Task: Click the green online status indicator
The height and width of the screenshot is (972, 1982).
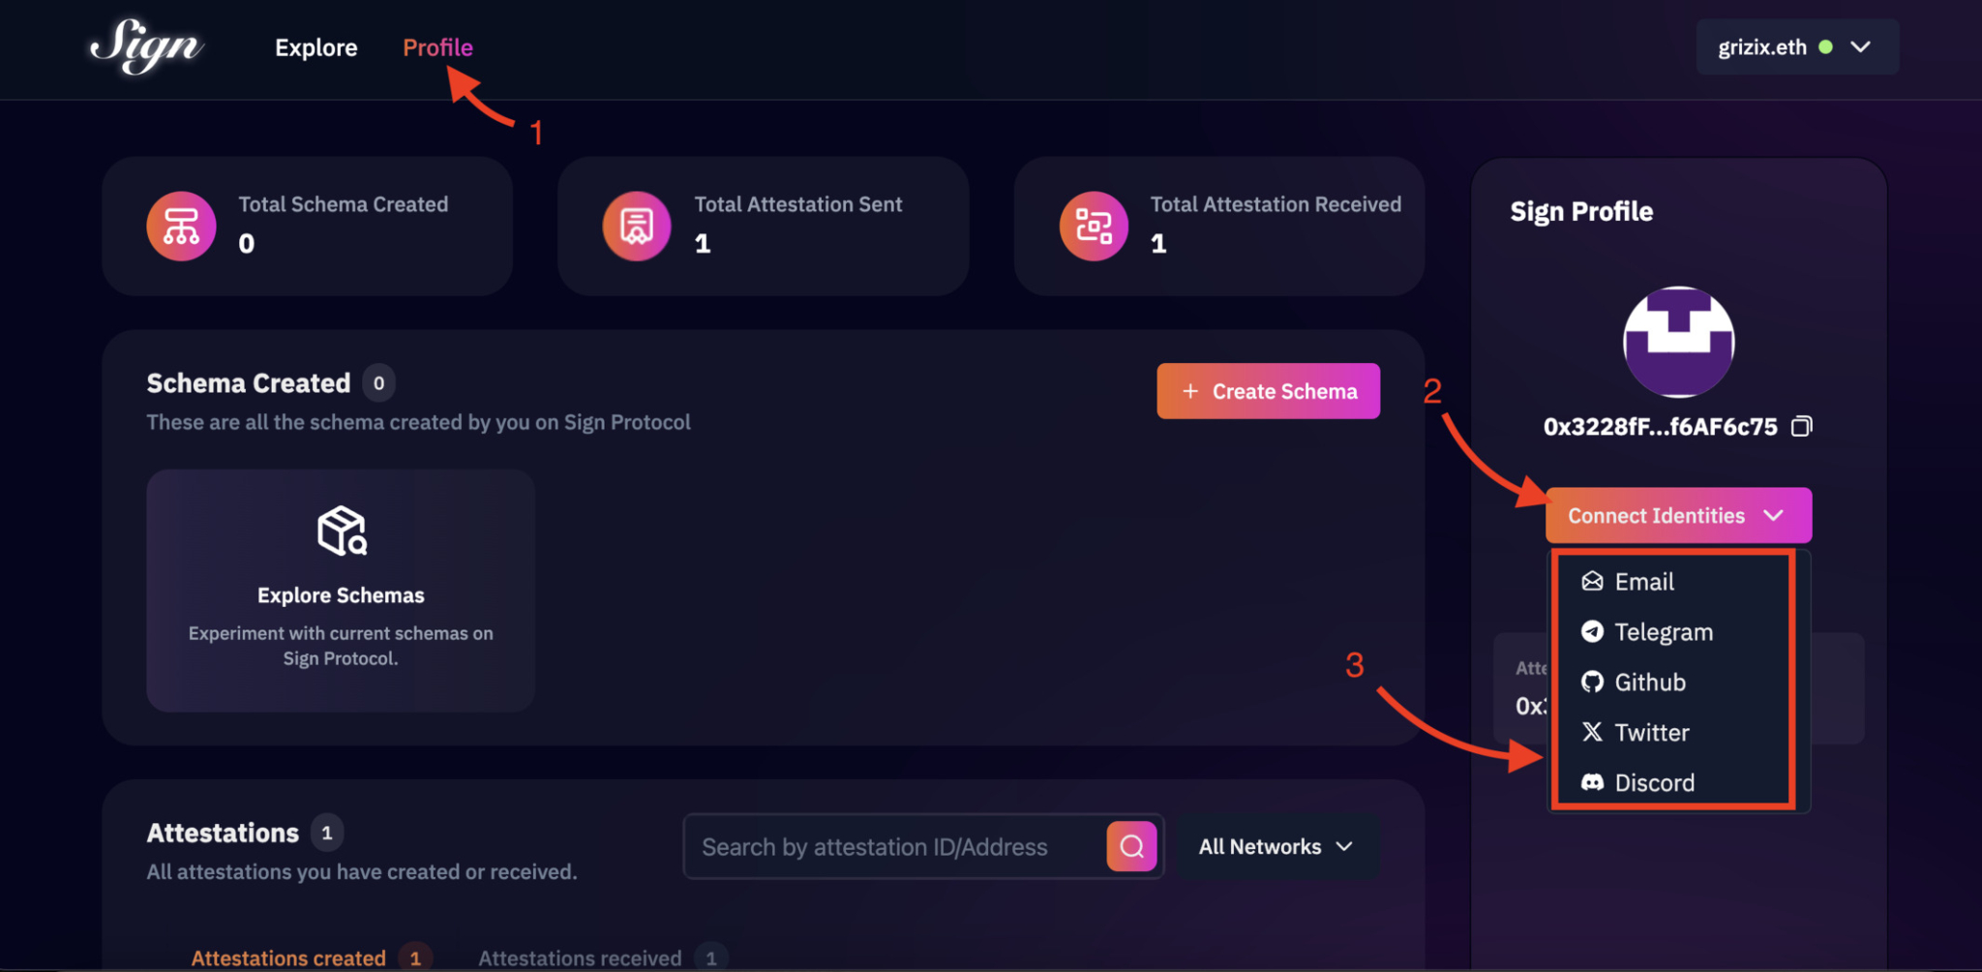Action: tap(1824, 46)
